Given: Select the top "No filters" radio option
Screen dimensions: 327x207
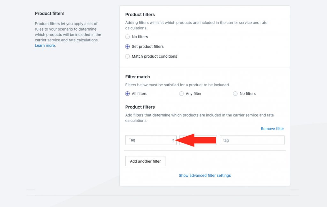Looking at the screenshot, I should (x=127, y=37).
